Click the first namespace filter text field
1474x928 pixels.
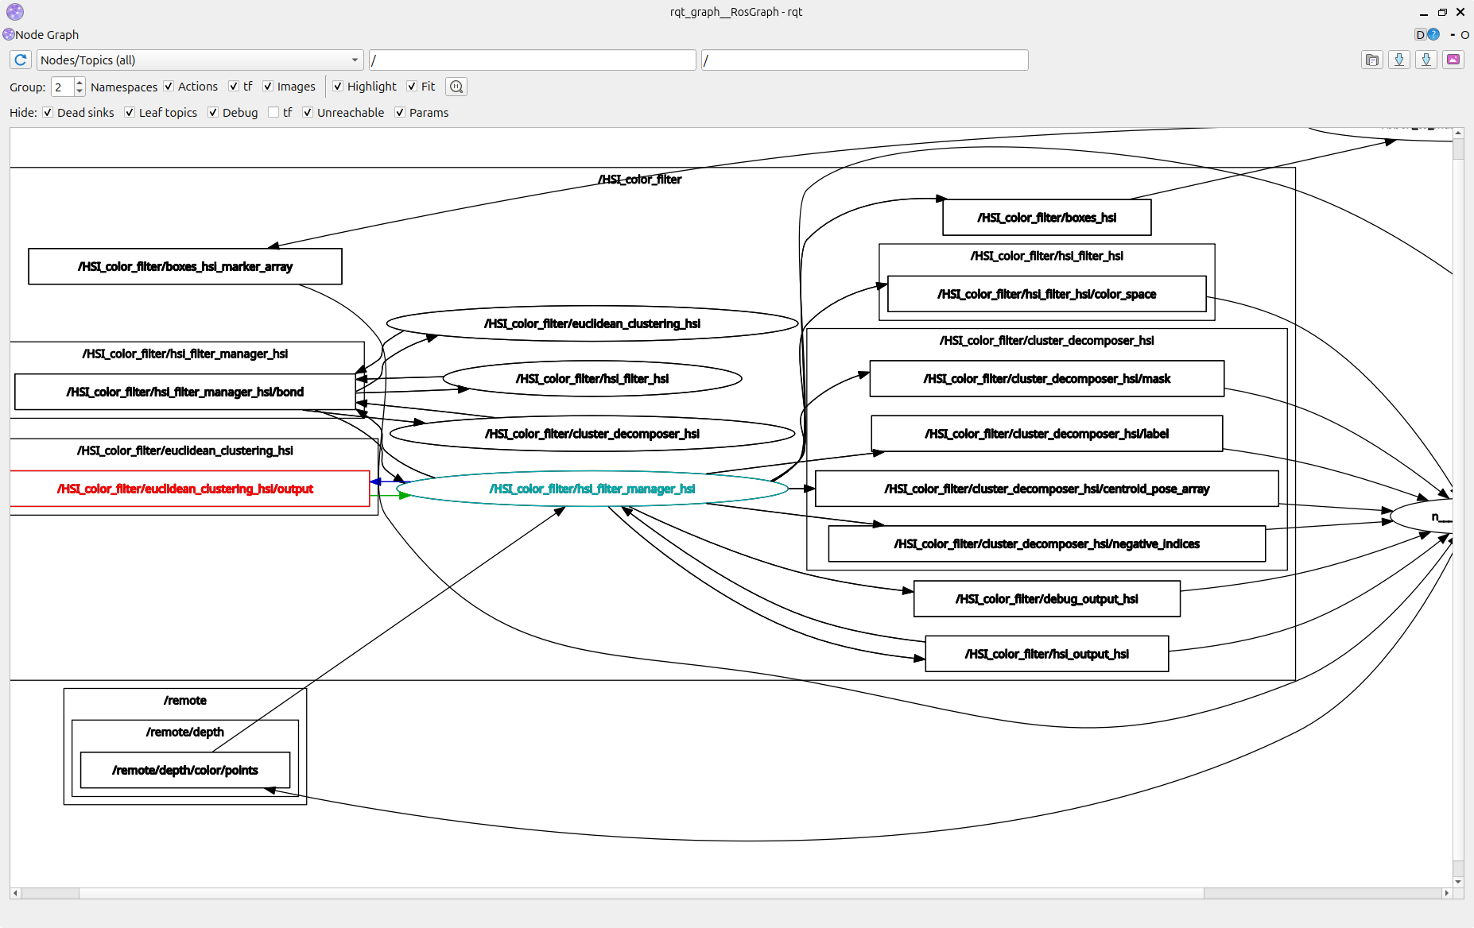532,60
